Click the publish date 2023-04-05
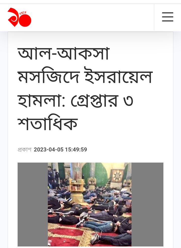The width and height of the screenshot is (181, 248). (x=49, y=149)
